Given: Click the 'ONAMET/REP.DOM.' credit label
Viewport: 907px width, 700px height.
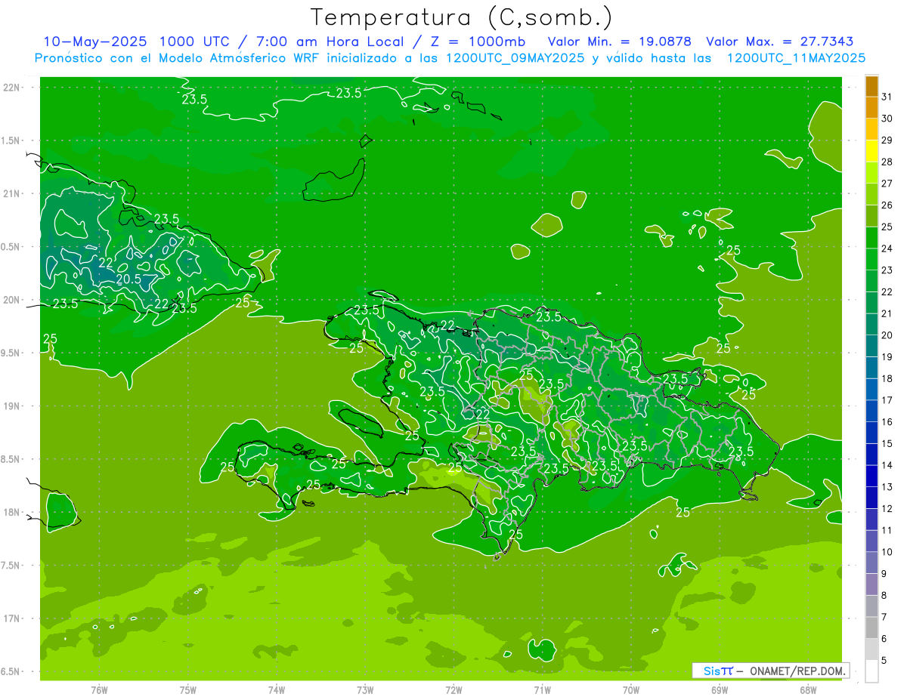Looking at the screenshot, I should 797,671.
